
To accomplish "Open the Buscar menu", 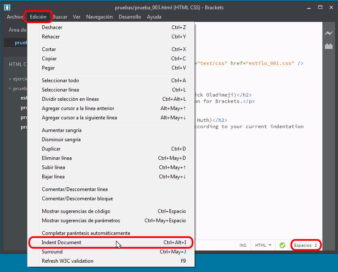I will tap(60, 17).
